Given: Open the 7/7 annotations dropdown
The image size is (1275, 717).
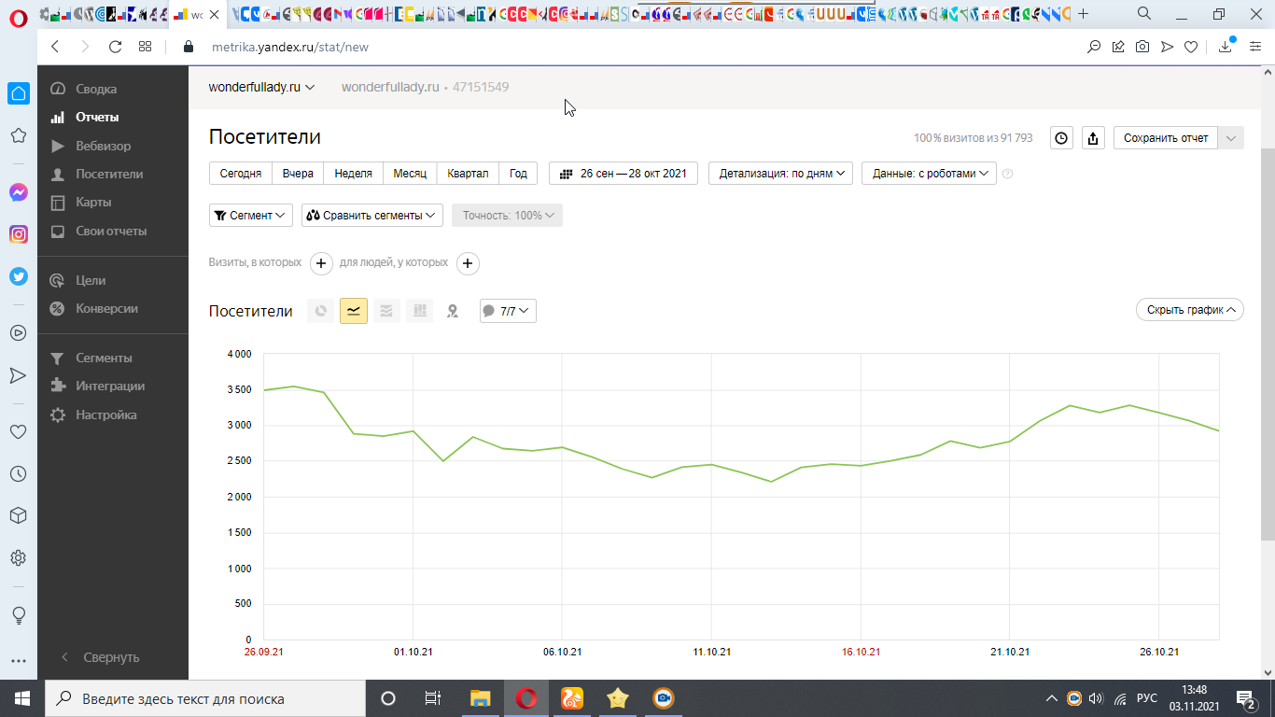Looking at the screenshot, I should (x=508, y=311).
